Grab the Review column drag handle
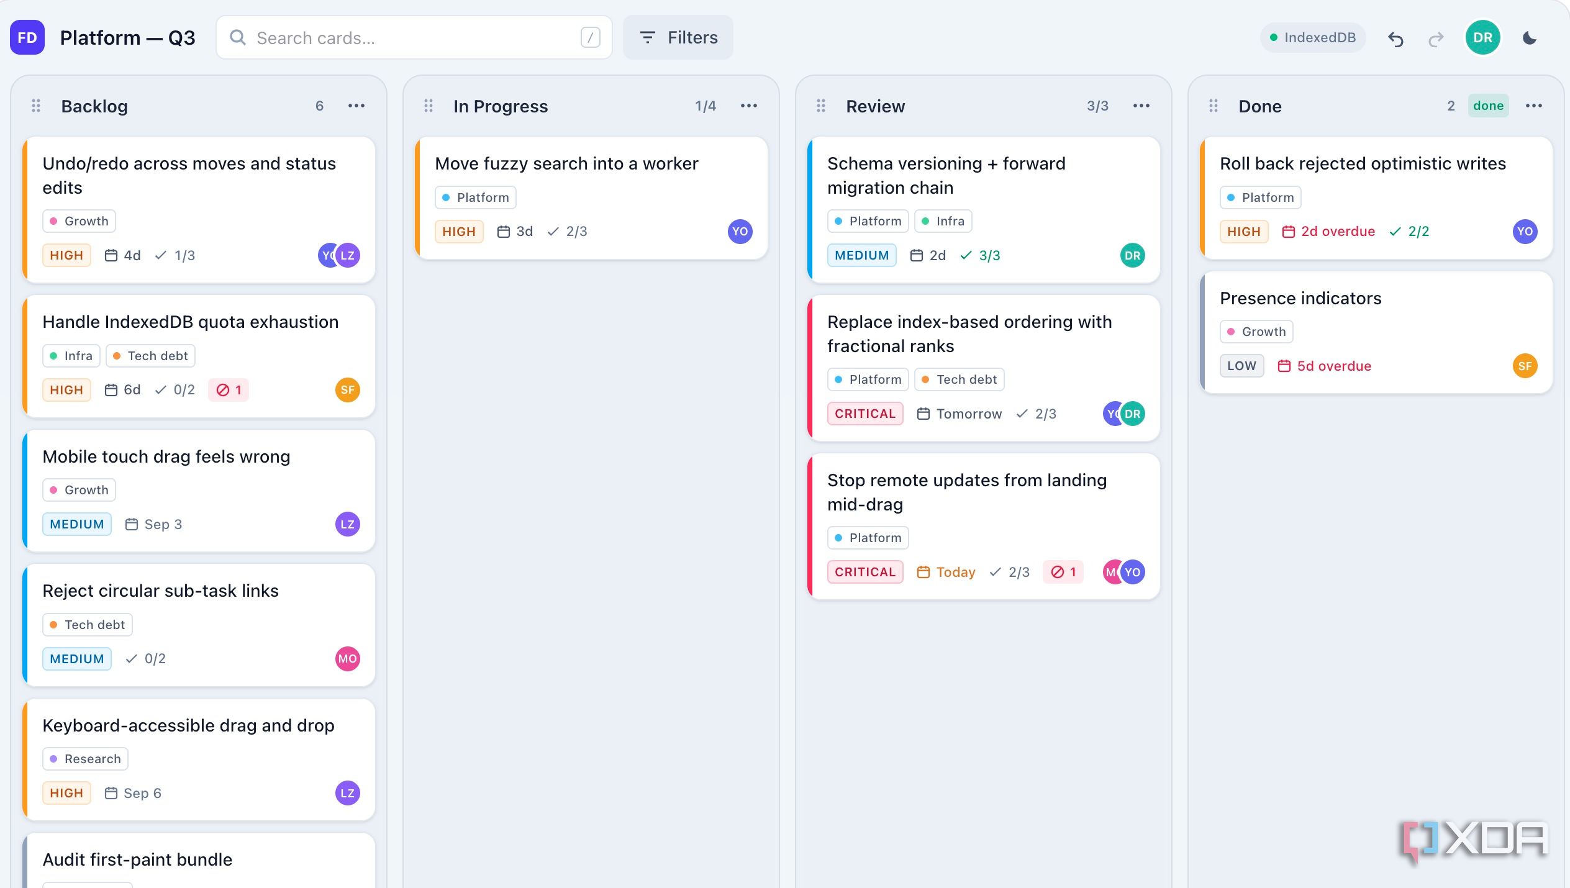The height and width of the screenshot is (888, 1570). click(x=821, y=106)
